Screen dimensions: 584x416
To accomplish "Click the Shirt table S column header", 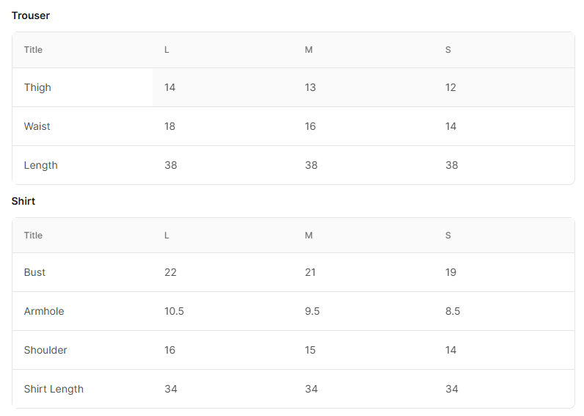I will coord(448,236).
